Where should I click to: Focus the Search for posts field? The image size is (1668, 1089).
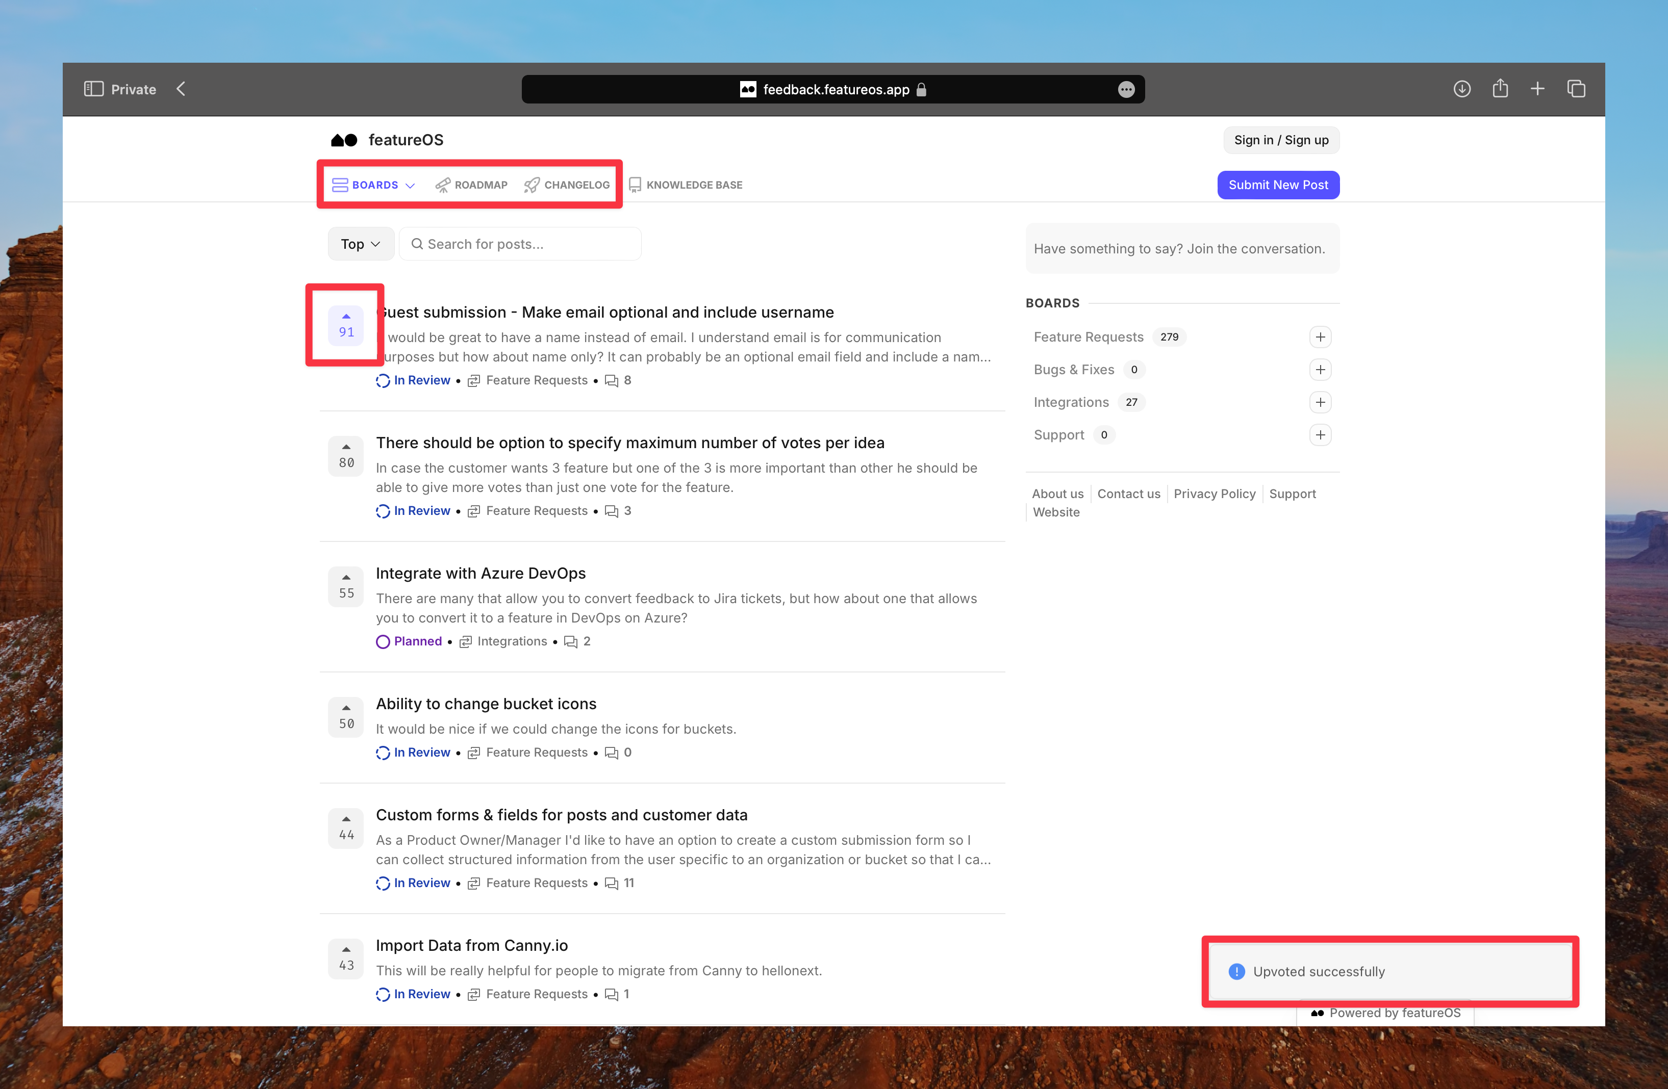tap(520, 244)
